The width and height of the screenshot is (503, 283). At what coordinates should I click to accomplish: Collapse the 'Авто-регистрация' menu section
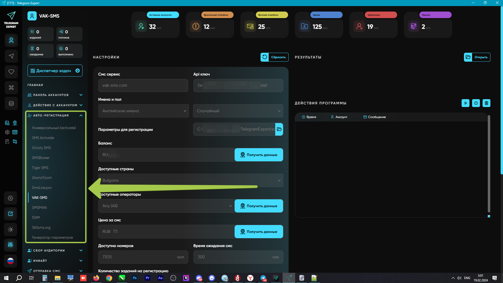pyautogui.click(x=56, y=115)
